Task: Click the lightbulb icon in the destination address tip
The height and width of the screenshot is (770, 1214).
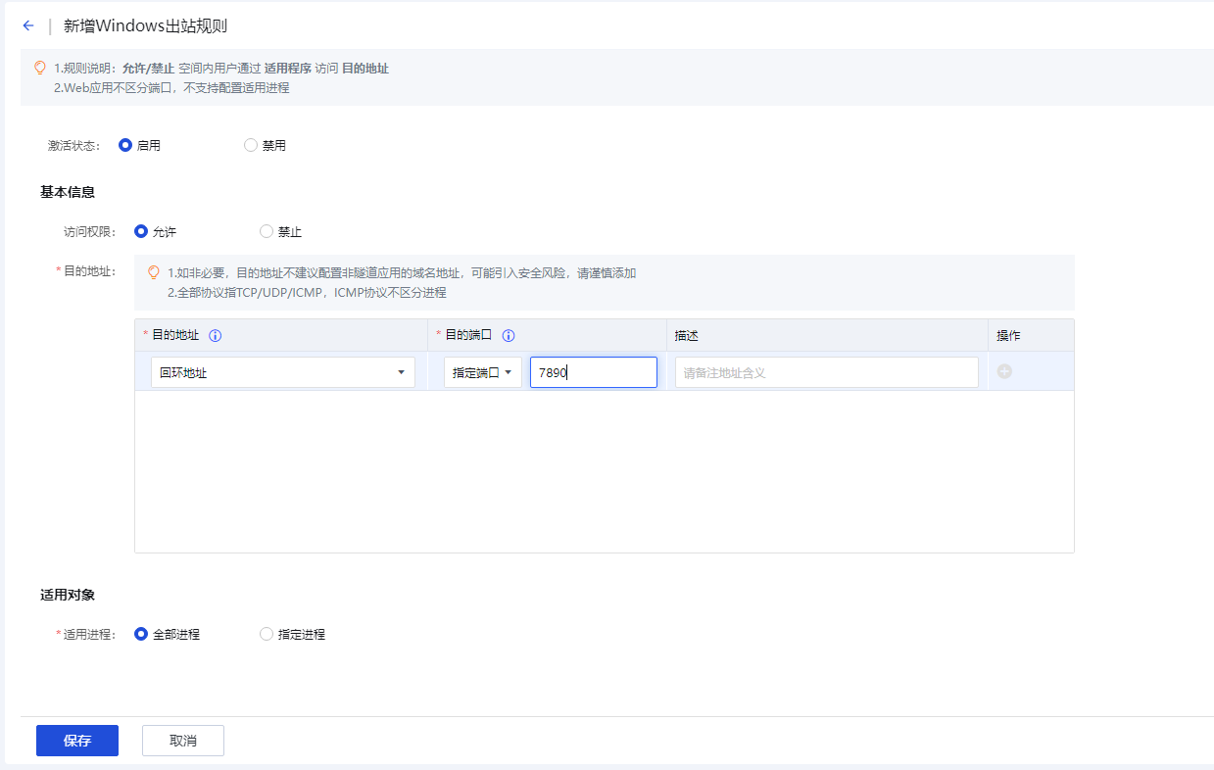Action: (153, 273)
